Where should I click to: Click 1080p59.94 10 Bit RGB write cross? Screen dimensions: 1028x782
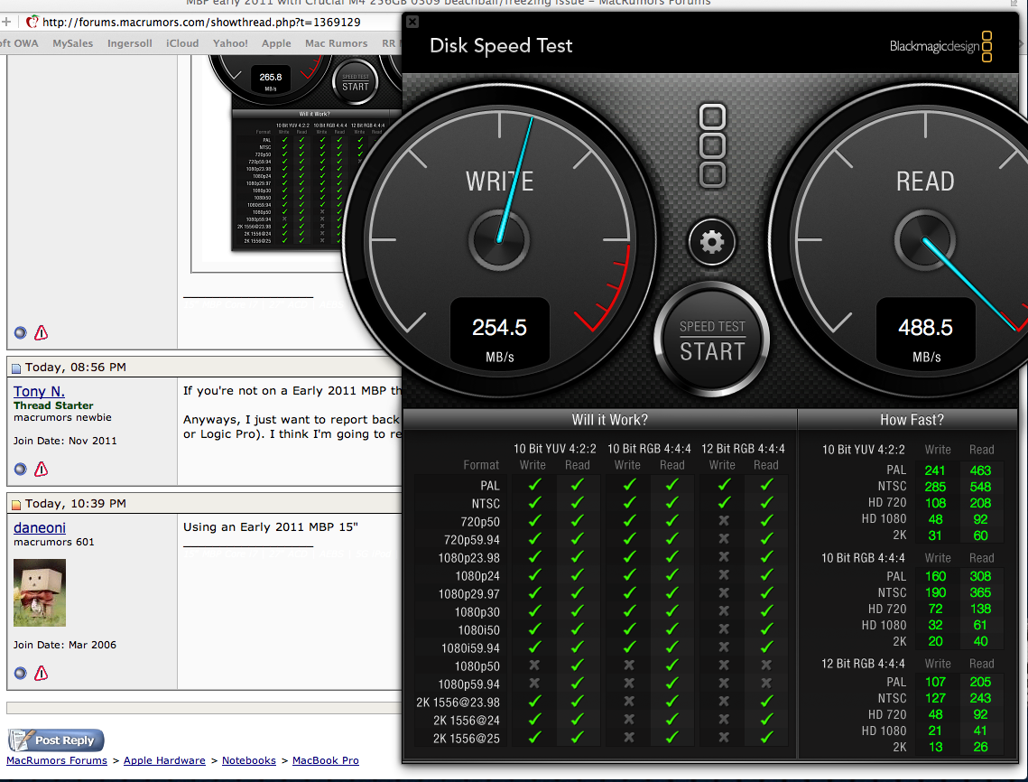point(629,683)
